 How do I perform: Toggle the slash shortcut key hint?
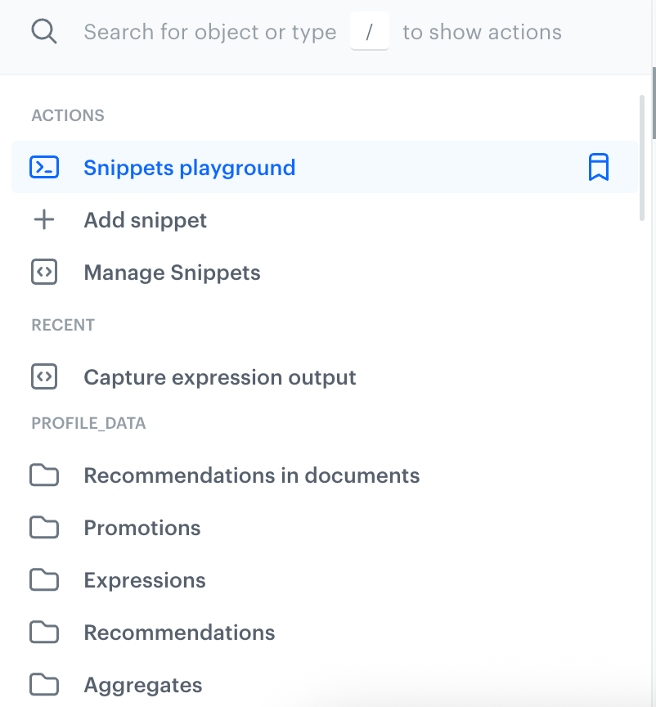pyautogui.click(x=370, y=31)
